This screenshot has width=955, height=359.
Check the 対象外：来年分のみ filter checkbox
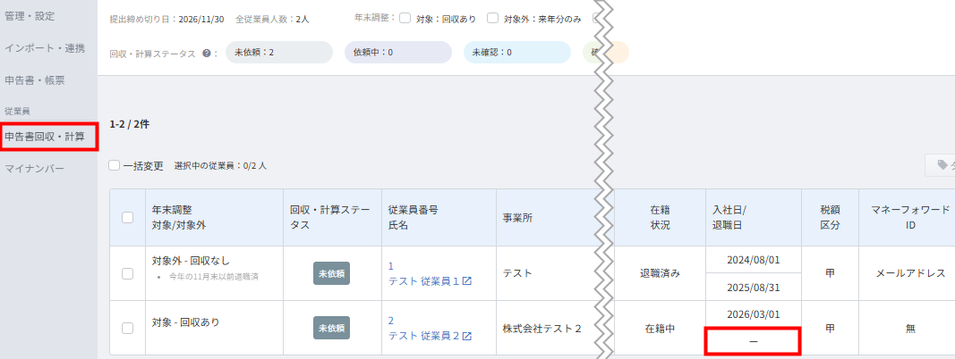(493, 18)
